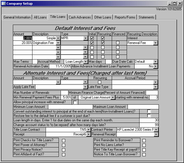Open the MPR type dropdown
This screenshot has width=184, height=163.
pyautogui.click(x=85, y=38)
